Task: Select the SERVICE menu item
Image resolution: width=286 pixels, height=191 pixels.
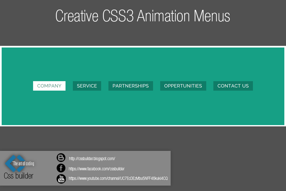Action: click(x=87, y=86)
